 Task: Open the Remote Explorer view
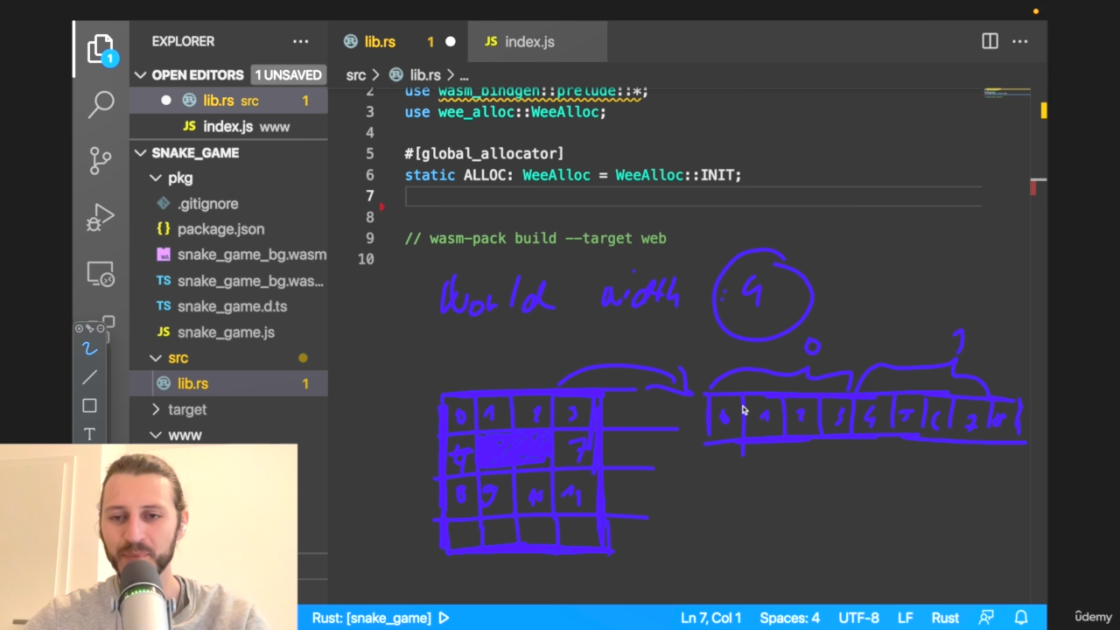point(101,275)
